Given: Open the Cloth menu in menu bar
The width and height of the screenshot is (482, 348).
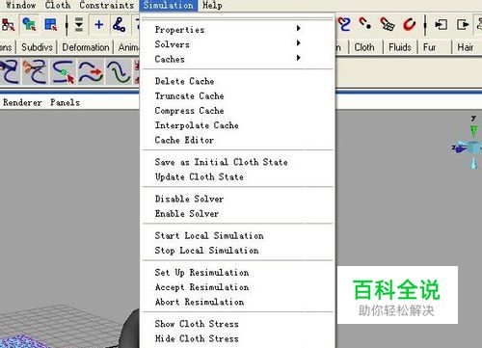Looking at the screenshot, I should (58, 5).
